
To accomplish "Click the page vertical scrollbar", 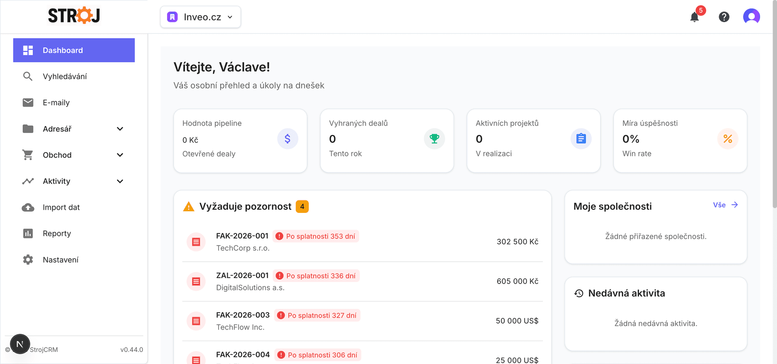I will pos(774,121).
